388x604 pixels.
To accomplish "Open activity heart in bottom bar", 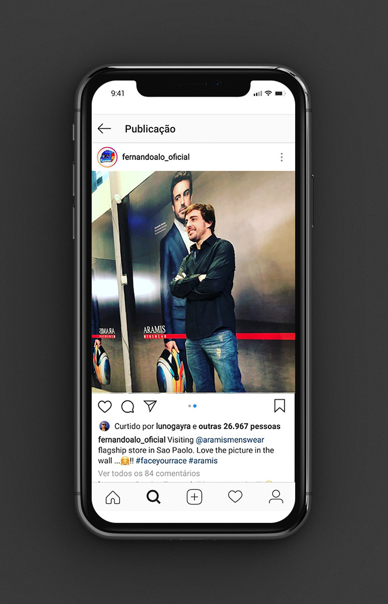I will point(235,497).
